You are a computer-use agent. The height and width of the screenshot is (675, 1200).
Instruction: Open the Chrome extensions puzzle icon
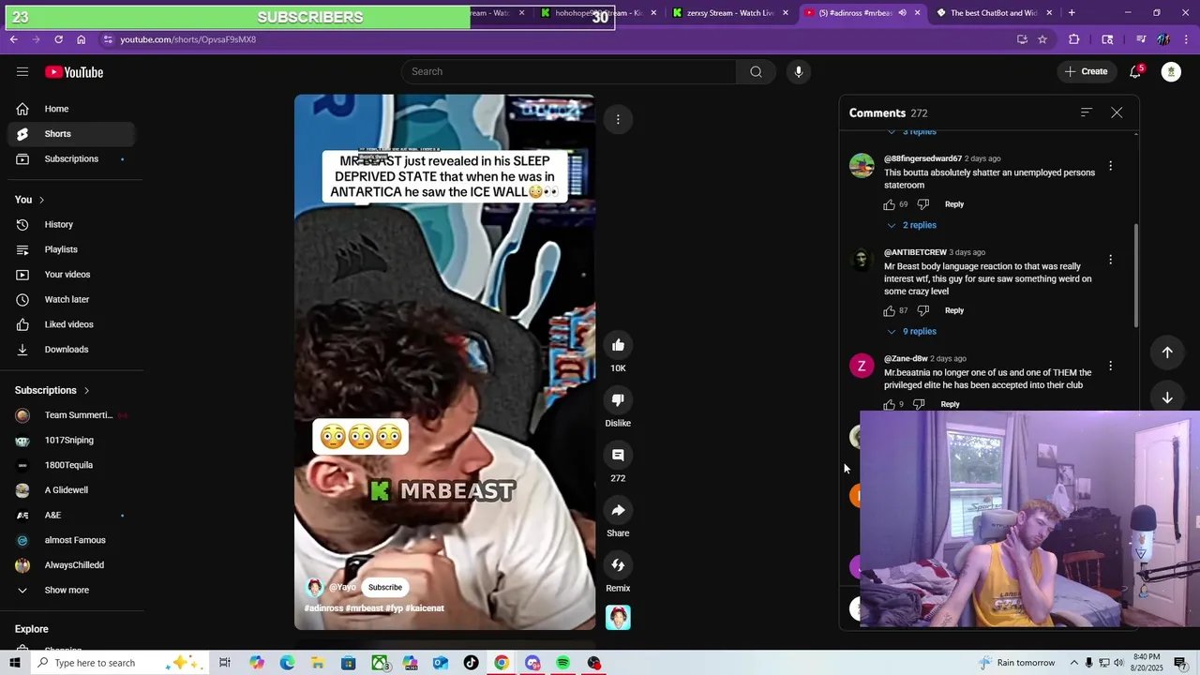point(1074,39)
